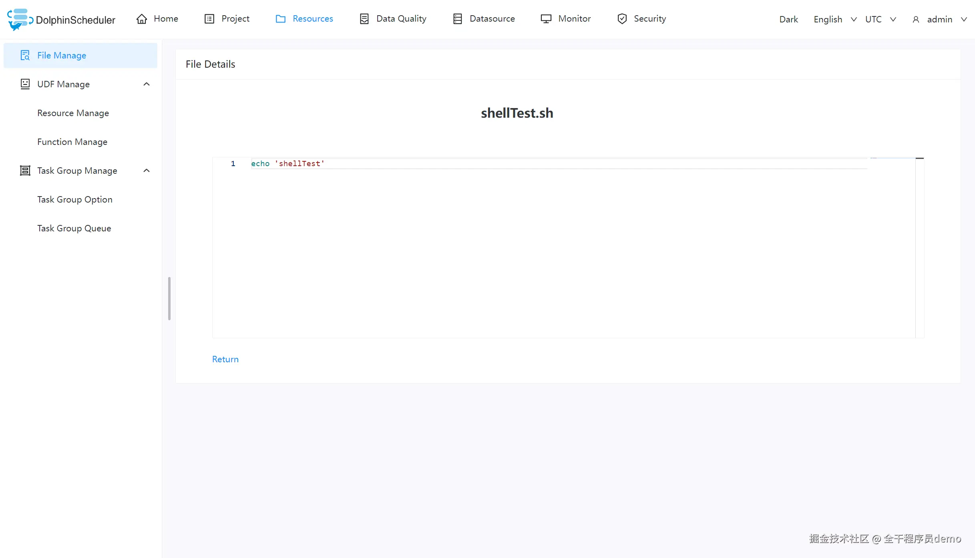Click the Security shield icon

pyautogui.click(x=622, y=19)
